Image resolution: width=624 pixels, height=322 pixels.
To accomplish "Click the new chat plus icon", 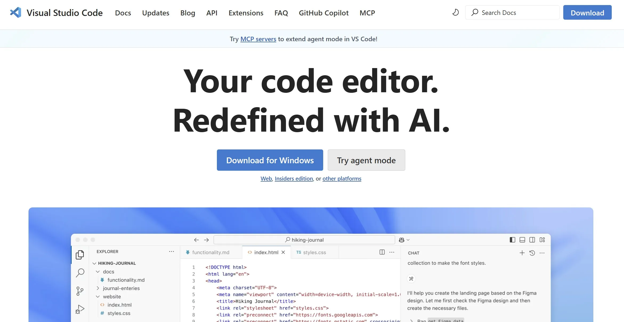I will (522, 253).
